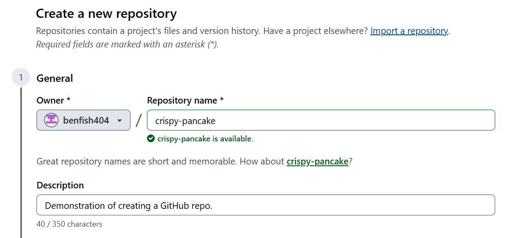
Task: Click the slash separator between owner and name
Action: (x=139, y=120)
